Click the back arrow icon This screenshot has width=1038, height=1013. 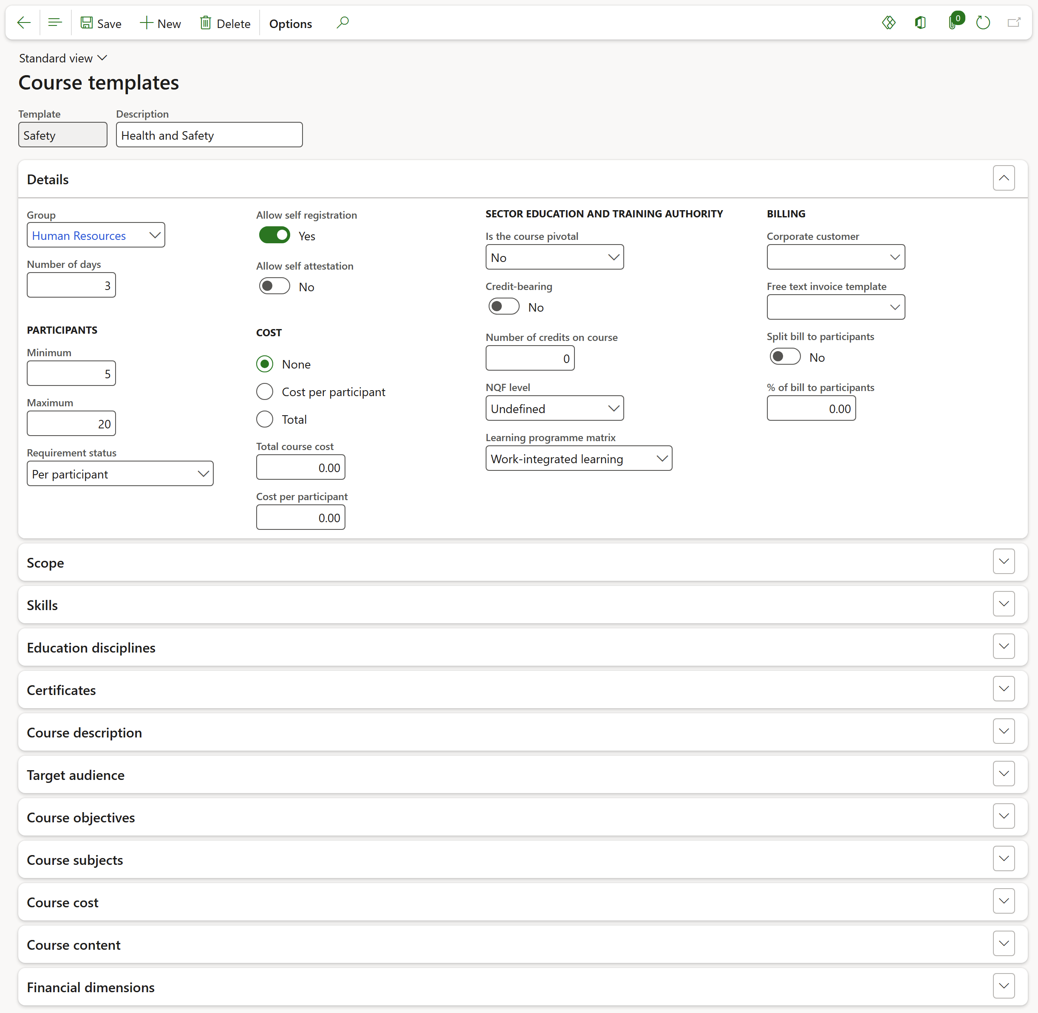click(24, 23)
